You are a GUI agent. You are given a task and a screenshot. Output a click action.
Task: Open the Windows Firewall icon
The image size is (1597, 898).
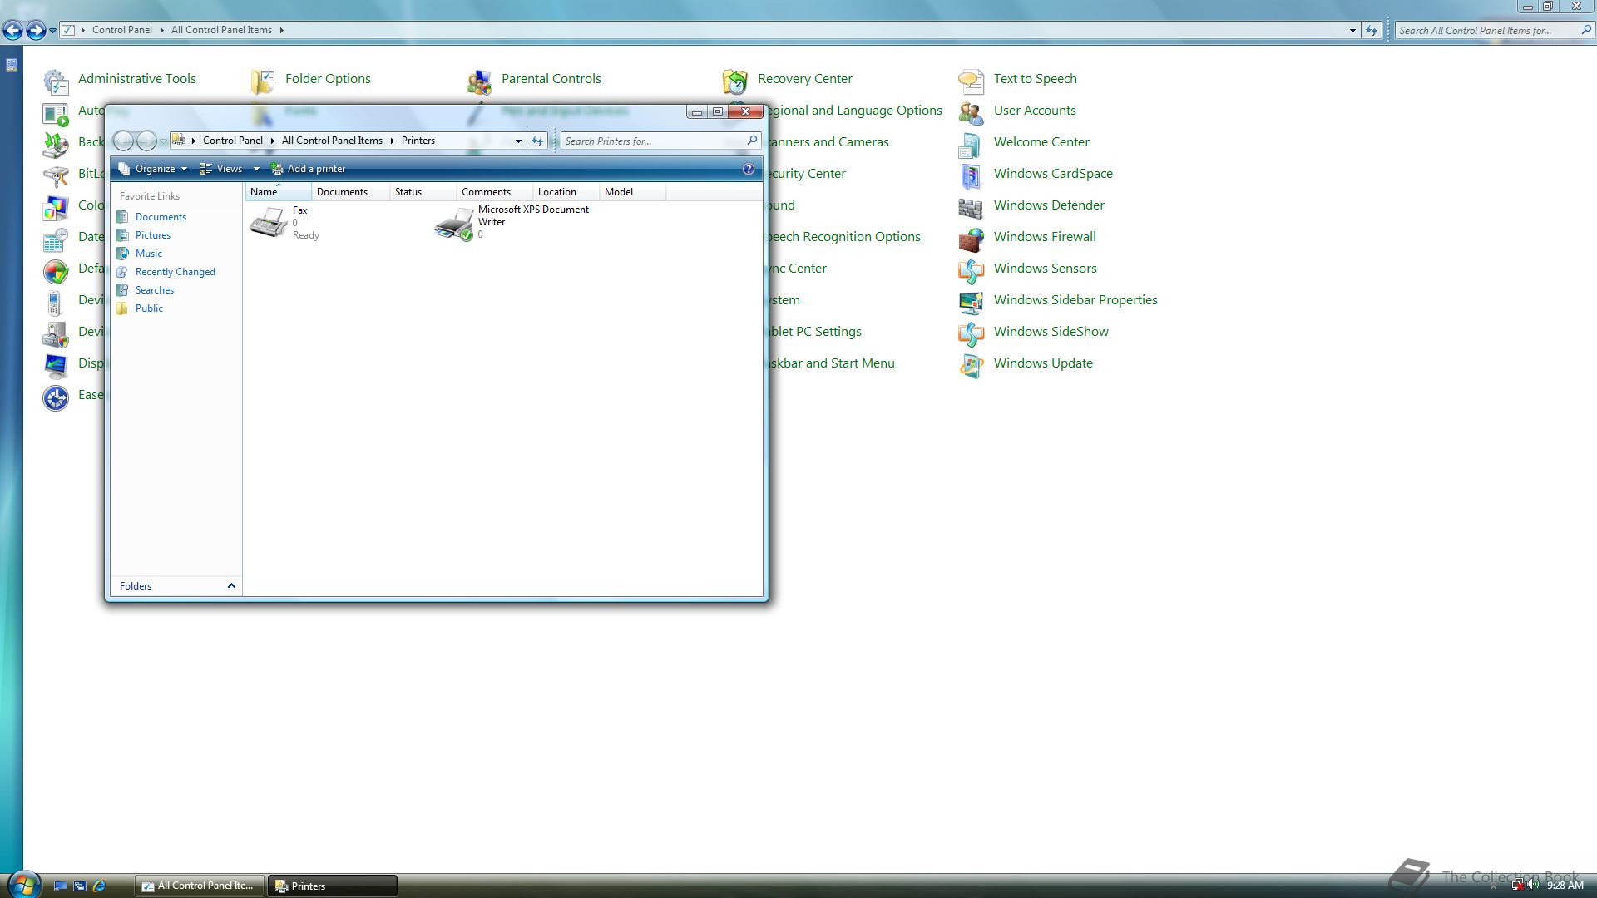click(971, 239)
